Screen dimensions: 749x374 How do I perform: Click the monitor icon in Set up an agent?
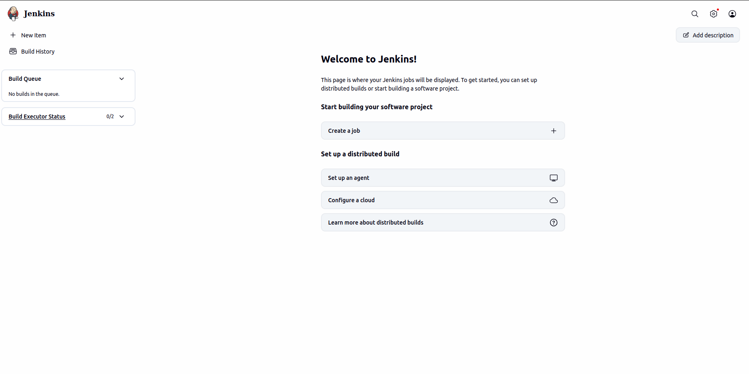(x=554, y=178)
